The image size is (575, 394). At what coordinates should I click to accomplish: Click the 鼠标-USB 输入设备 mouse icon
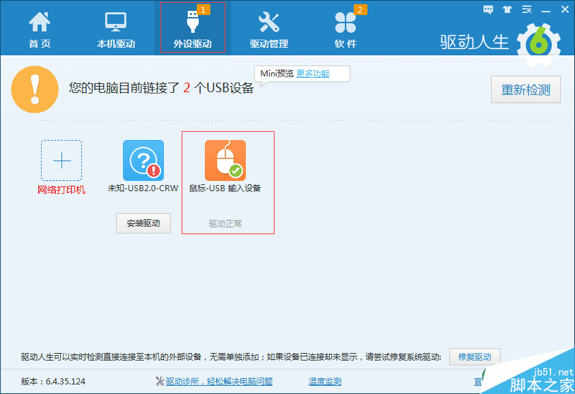coord(227,159)
